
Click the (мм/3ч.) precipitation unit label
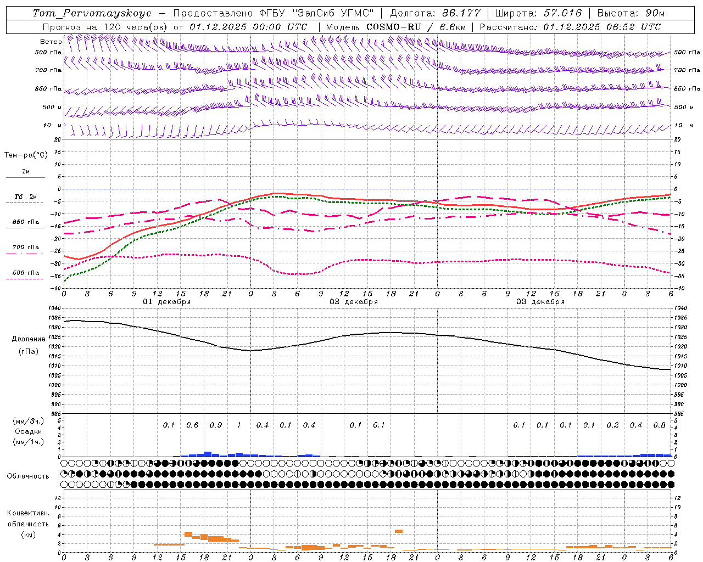29,421
